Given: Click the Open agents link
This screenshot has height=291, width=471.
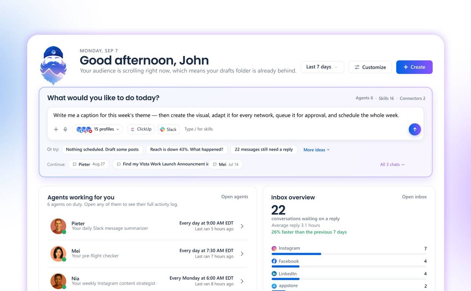Looking at the screenshot, I should coord(234,197).
